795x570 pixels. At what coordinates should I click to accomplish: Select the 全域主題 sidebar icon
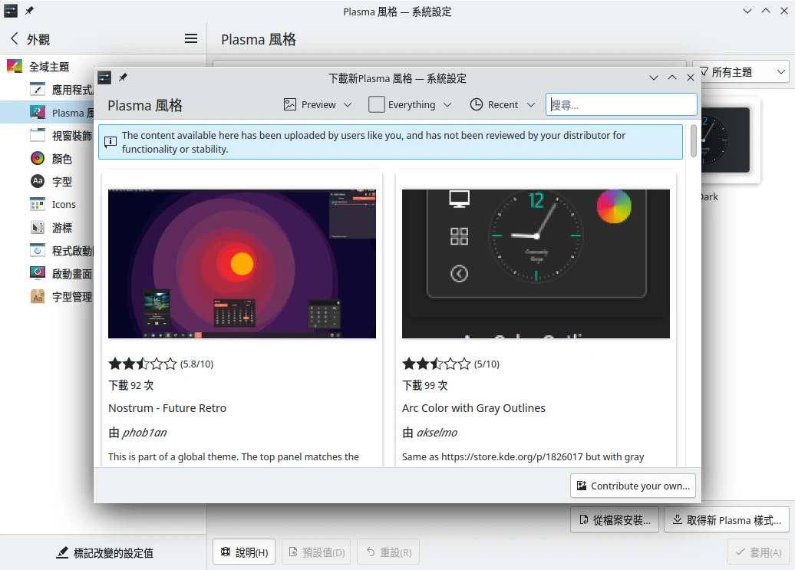(x=14, y=67)
